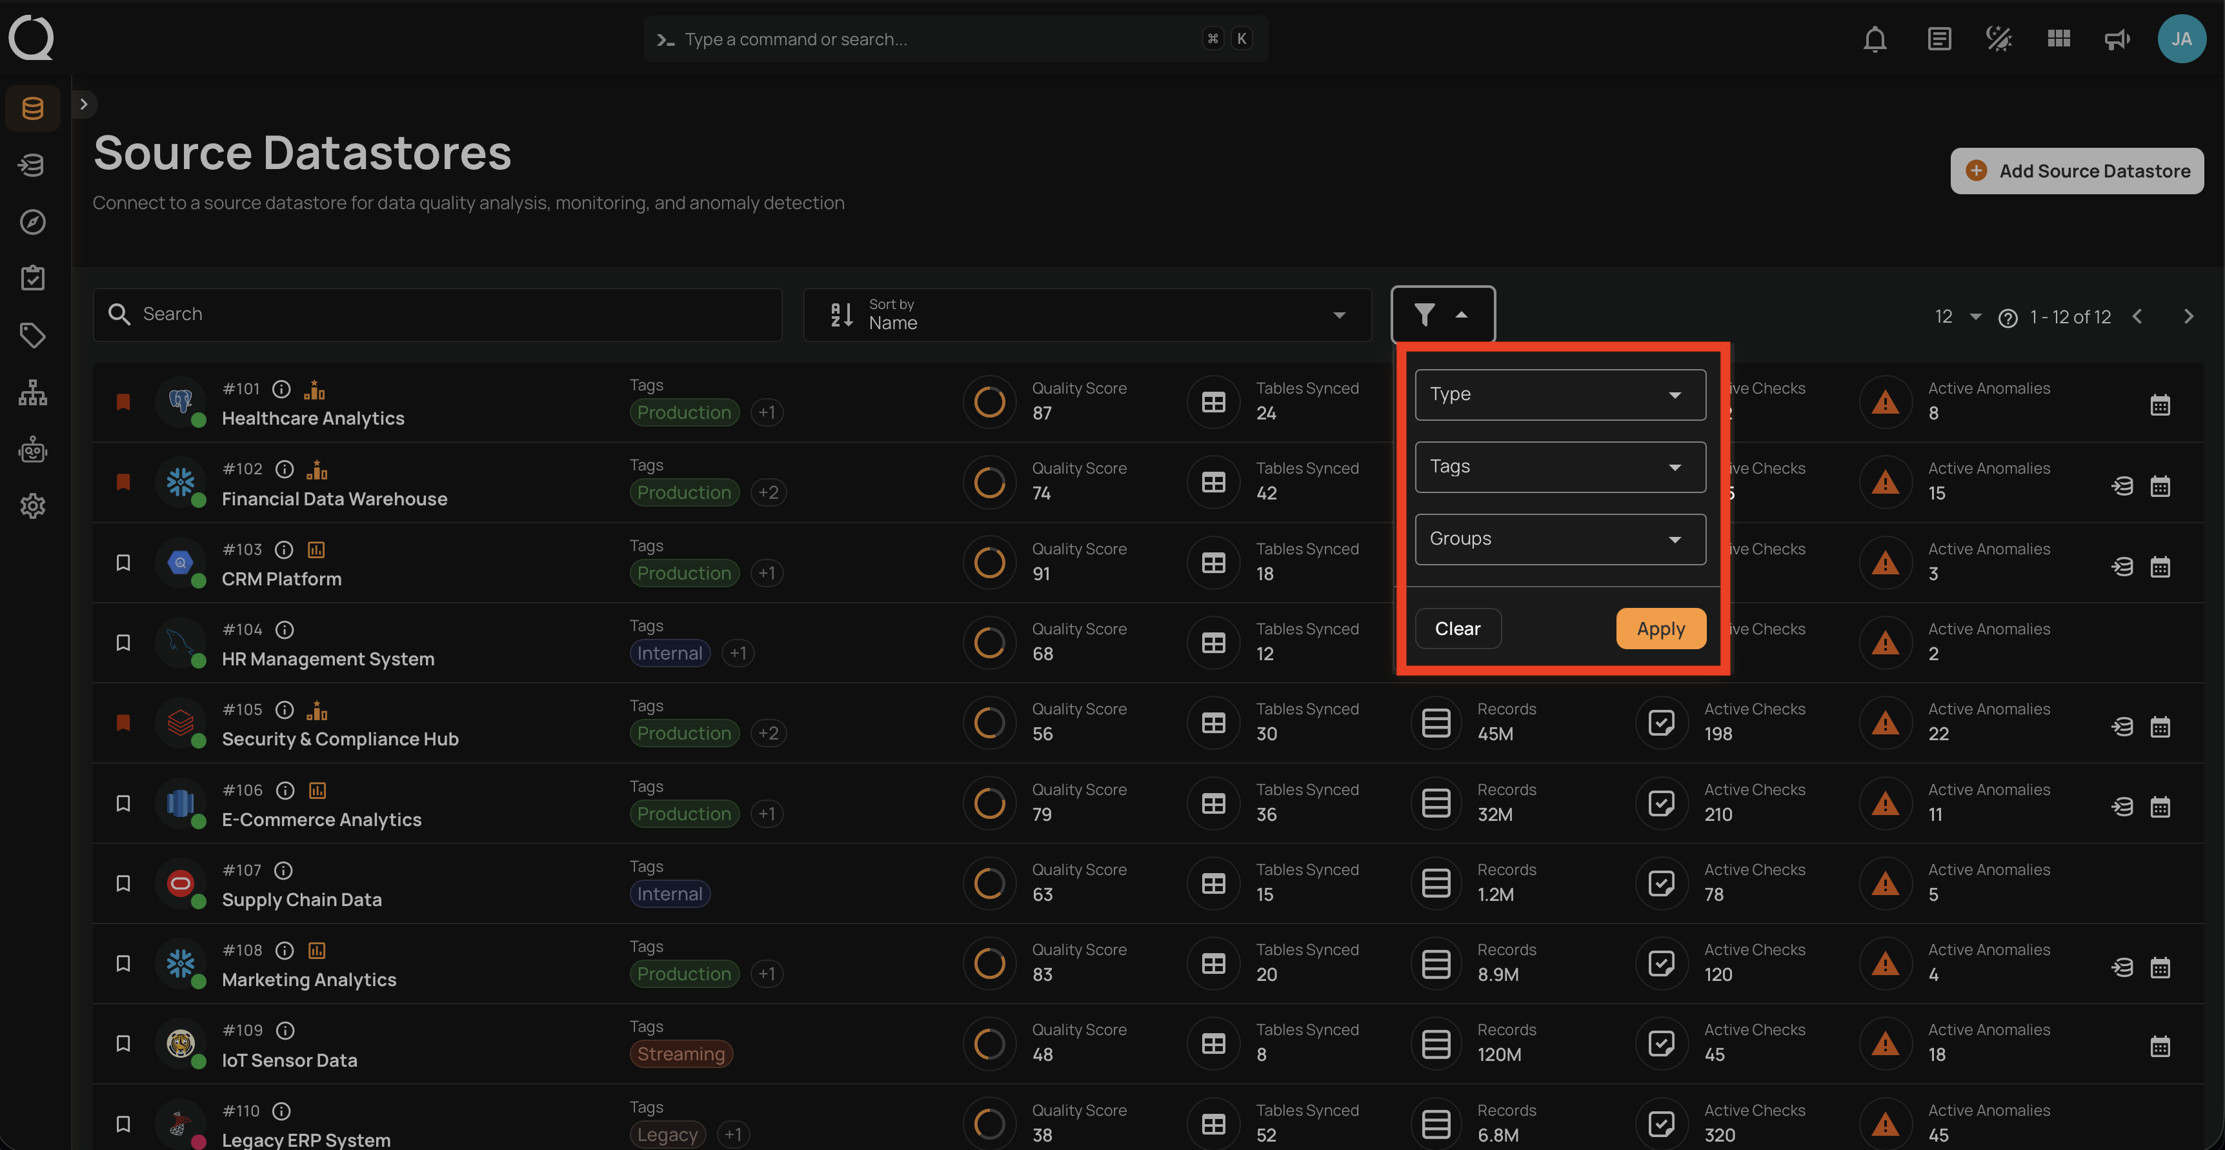
Task: Expand the Groups filter dropdown
Action: pyautogui.click(x=1560, y=539)
